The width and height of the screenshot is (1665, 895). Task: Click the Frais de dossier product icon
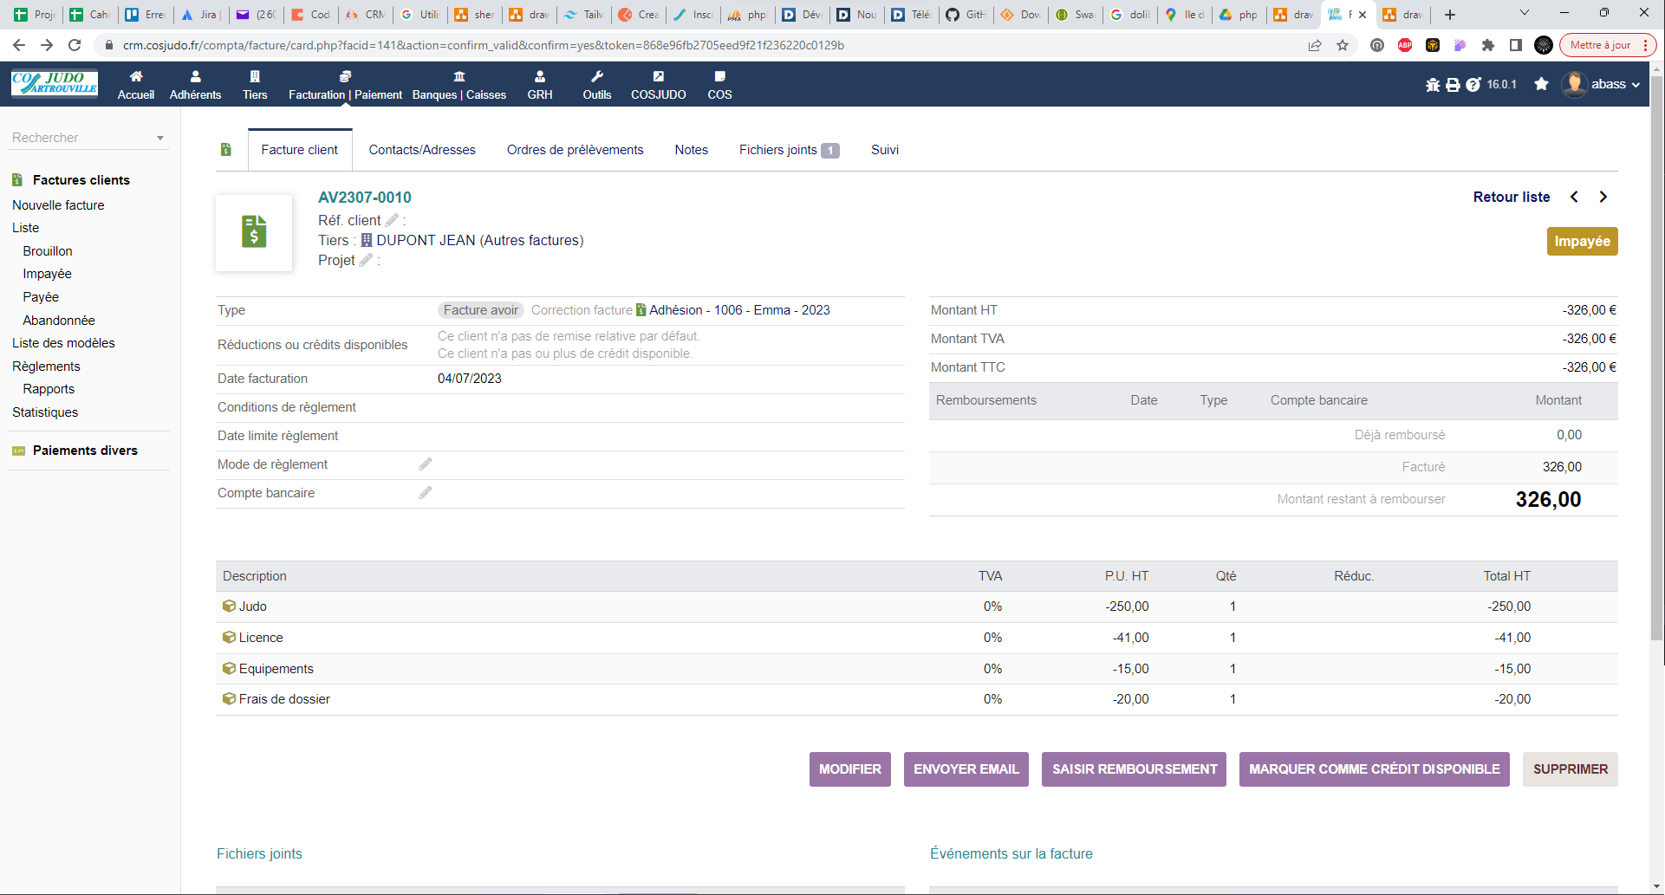click(229, 698)
